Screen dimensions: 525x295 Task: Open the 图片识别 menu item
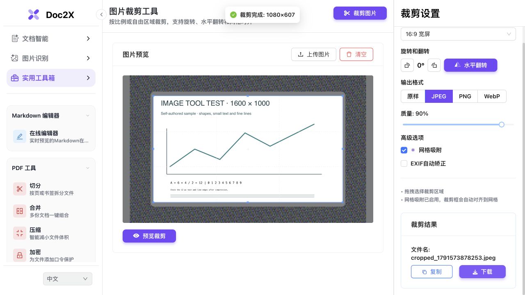click(x=51, y=58)
